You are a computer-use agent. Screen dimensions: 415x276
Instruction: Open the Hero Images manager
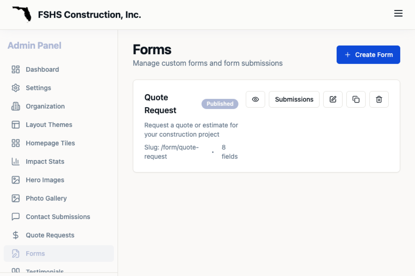click(x=45, y=180)
